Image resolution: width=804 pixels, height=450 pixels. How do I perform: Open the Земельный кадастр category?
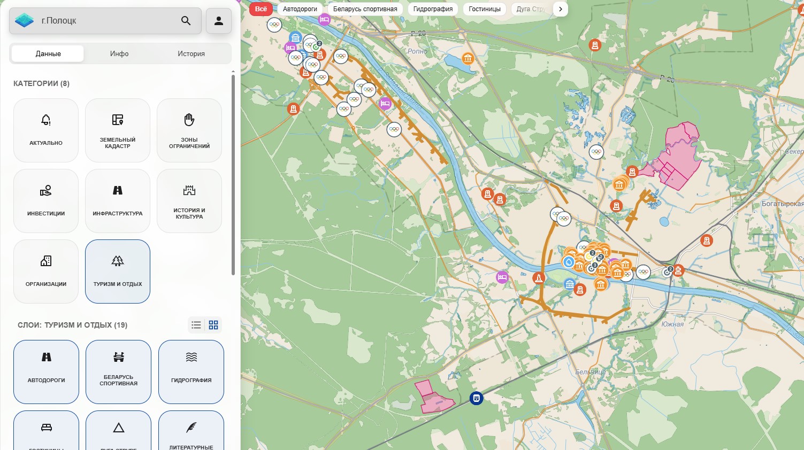(118, 130)
